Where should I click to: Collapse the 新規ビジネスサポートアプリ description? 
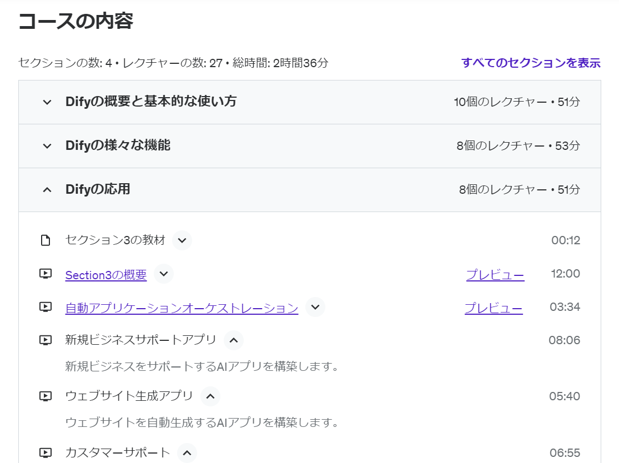tap(234, 340)
